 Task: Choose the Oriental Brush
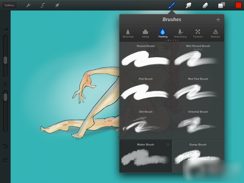pos(198,123)
